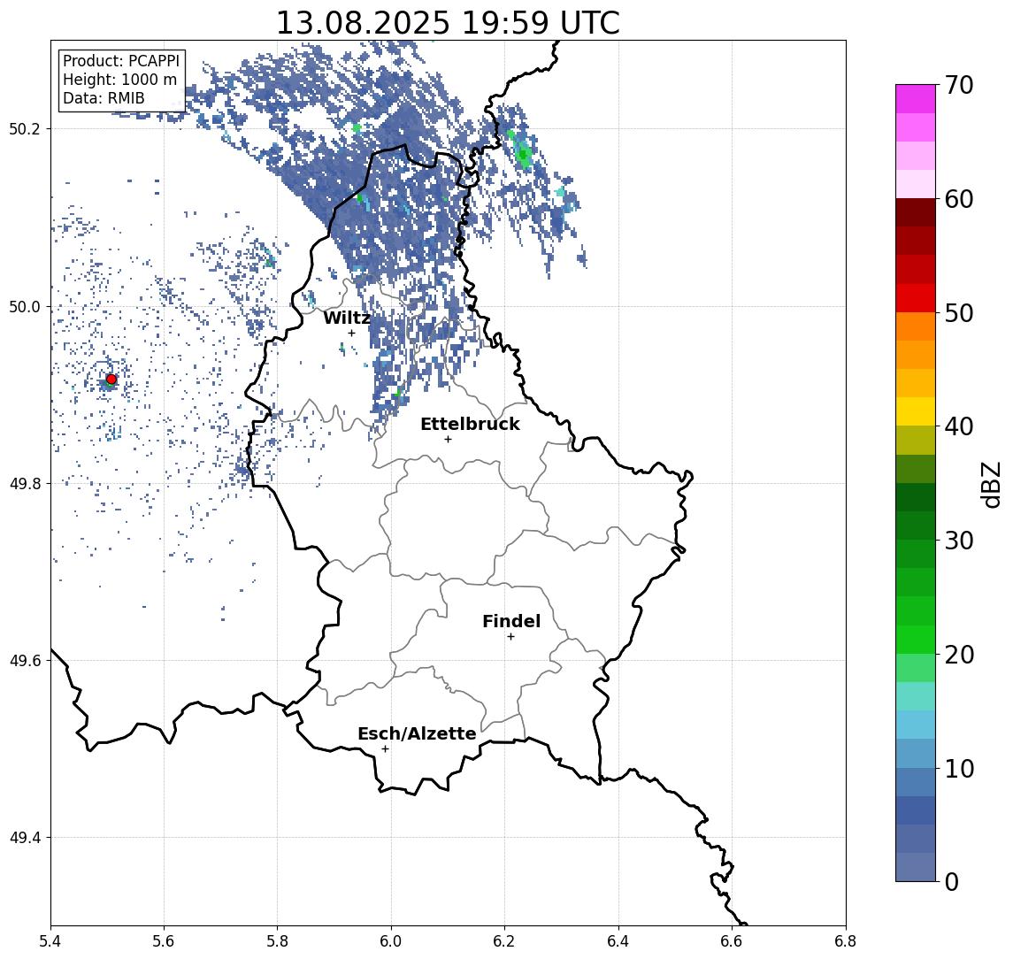Click the bright green colorbar swatch at 20
This screenshot has height=959, width=1013.
(x=916, y=640)
